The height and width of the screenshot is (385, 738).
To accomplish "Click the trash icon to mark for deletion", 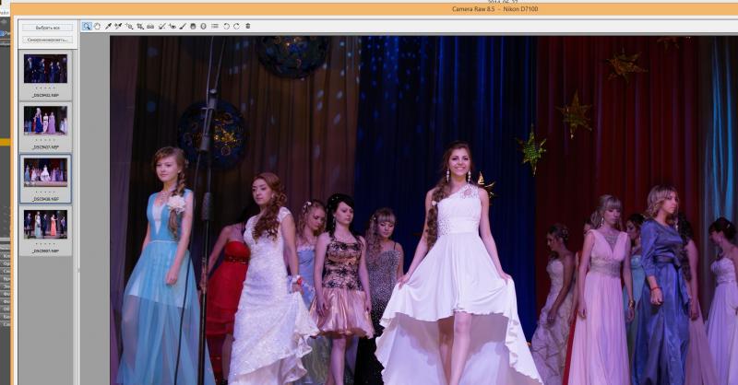I will point(248,27).
